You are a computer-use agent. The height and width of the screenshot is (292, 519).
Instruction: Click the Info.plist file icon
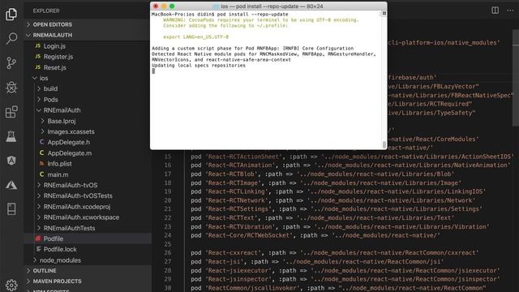[41, 164]
